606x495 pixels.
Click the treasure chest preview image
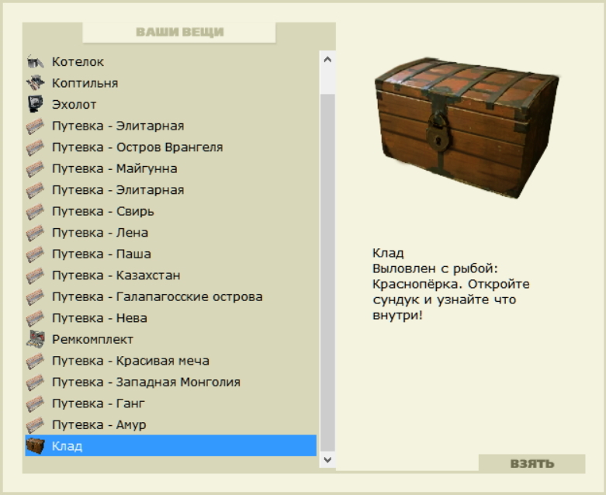467,128
